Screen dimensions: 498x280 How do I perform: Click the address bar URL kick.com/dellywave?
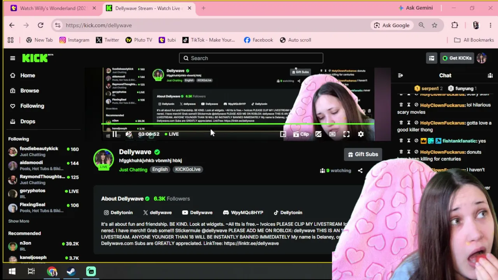tap(99, 25)
